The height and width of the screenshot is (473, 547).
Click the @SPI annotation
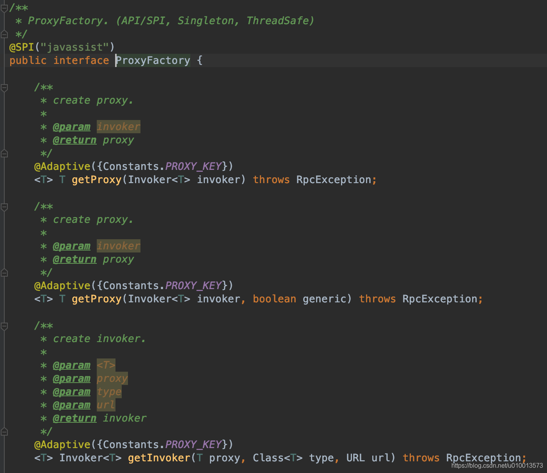click(x=21, y=47)
